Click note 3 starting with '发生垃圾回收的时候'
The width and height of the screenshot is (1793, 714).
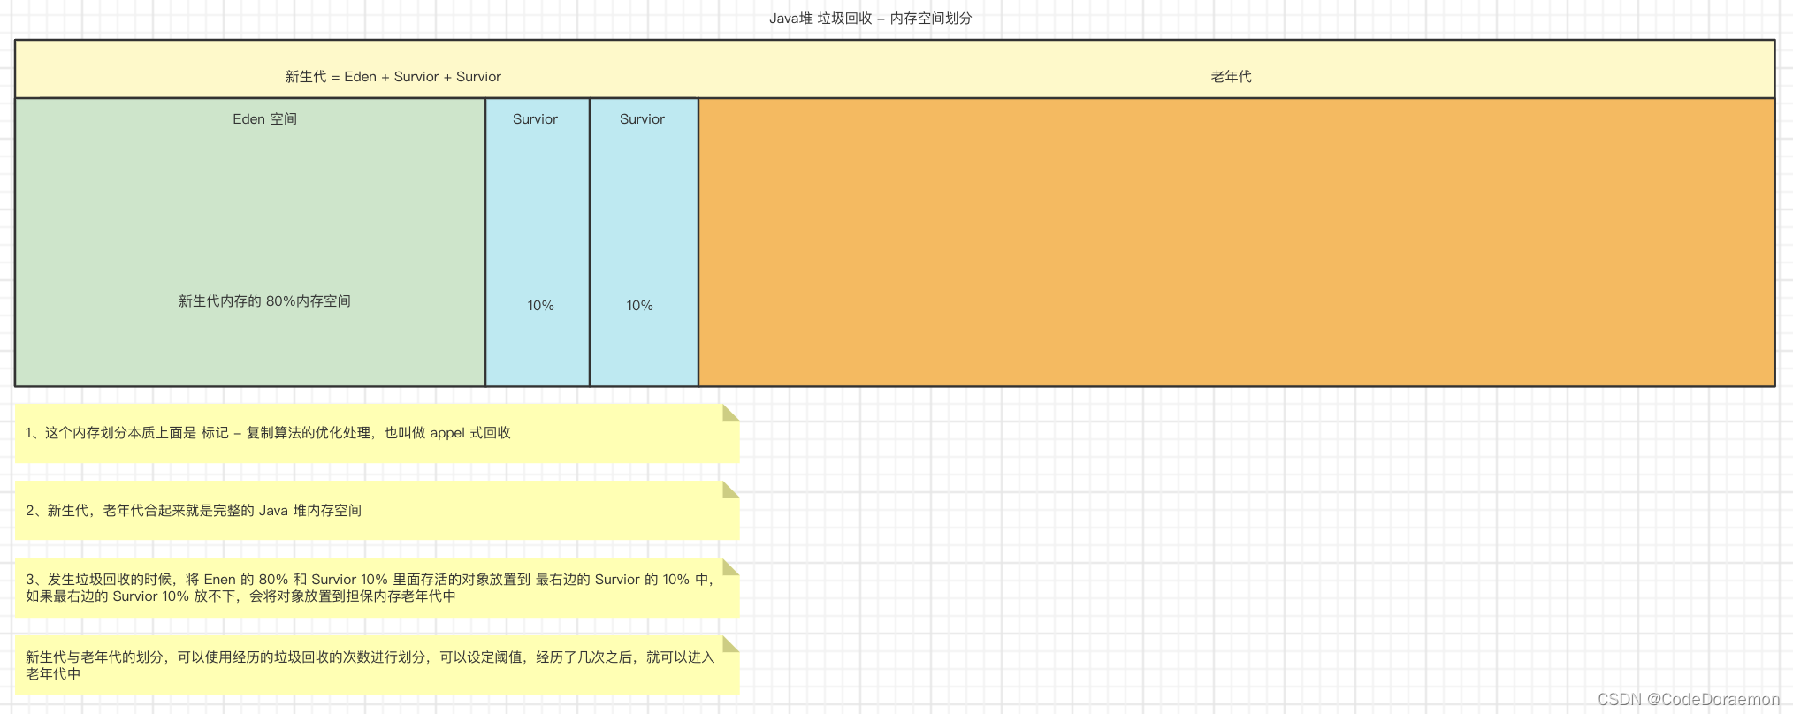click(378, 589)
